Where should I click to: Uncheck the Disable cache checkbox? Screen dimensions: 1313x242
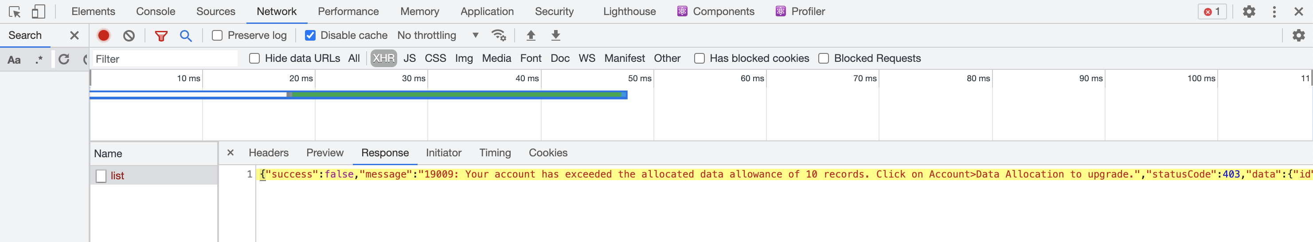tap(310, 35)
